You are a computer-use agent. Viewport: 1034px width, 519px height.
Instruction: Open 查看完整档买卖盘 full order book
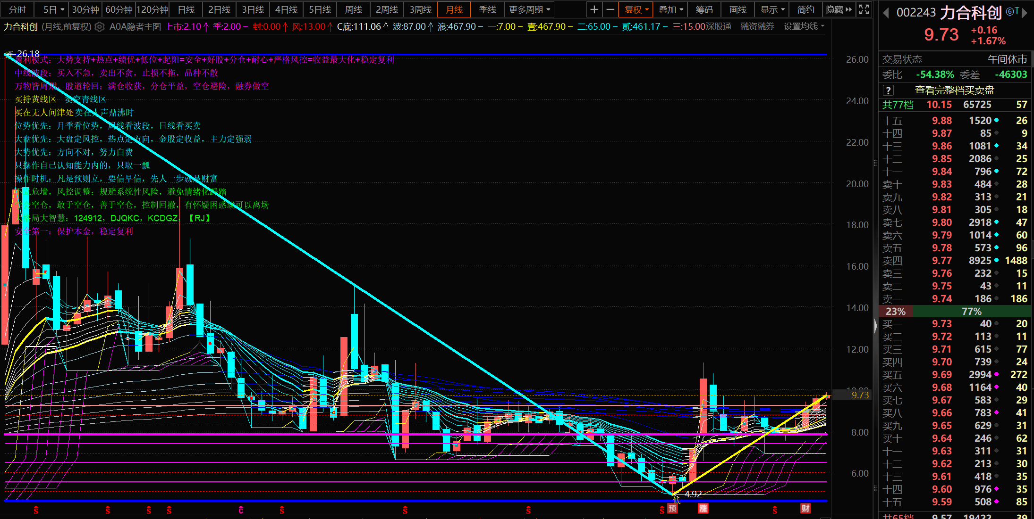(x=954, y=91)
